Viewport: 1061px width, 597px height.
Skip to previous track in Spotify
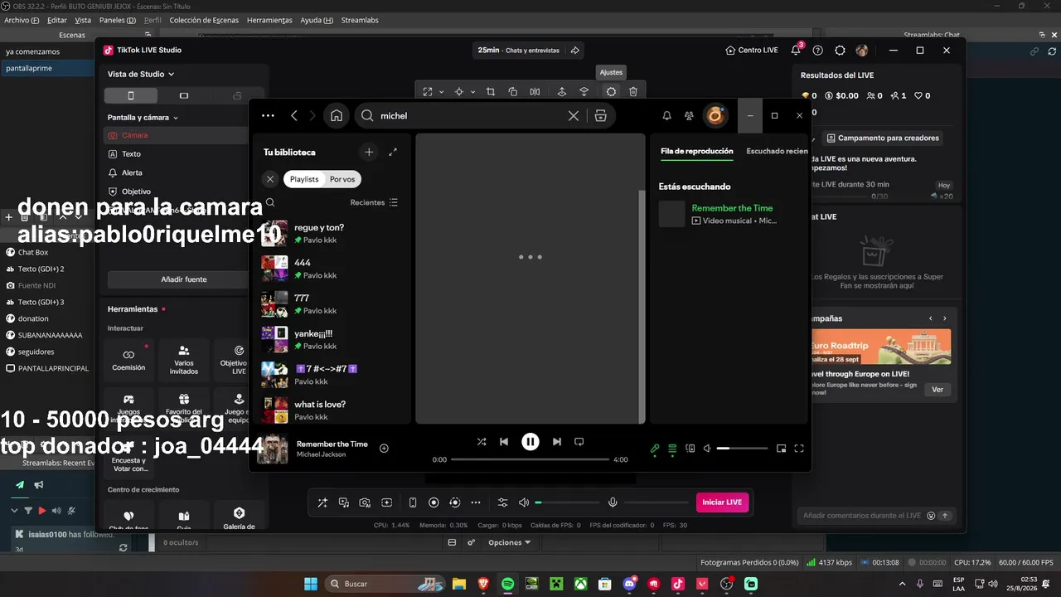coord(504,442)
